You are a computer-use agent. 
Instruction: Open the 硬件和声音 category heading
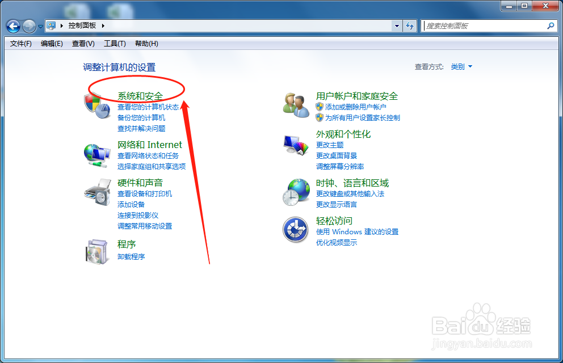pyautogui.click(x=140, y=183)
